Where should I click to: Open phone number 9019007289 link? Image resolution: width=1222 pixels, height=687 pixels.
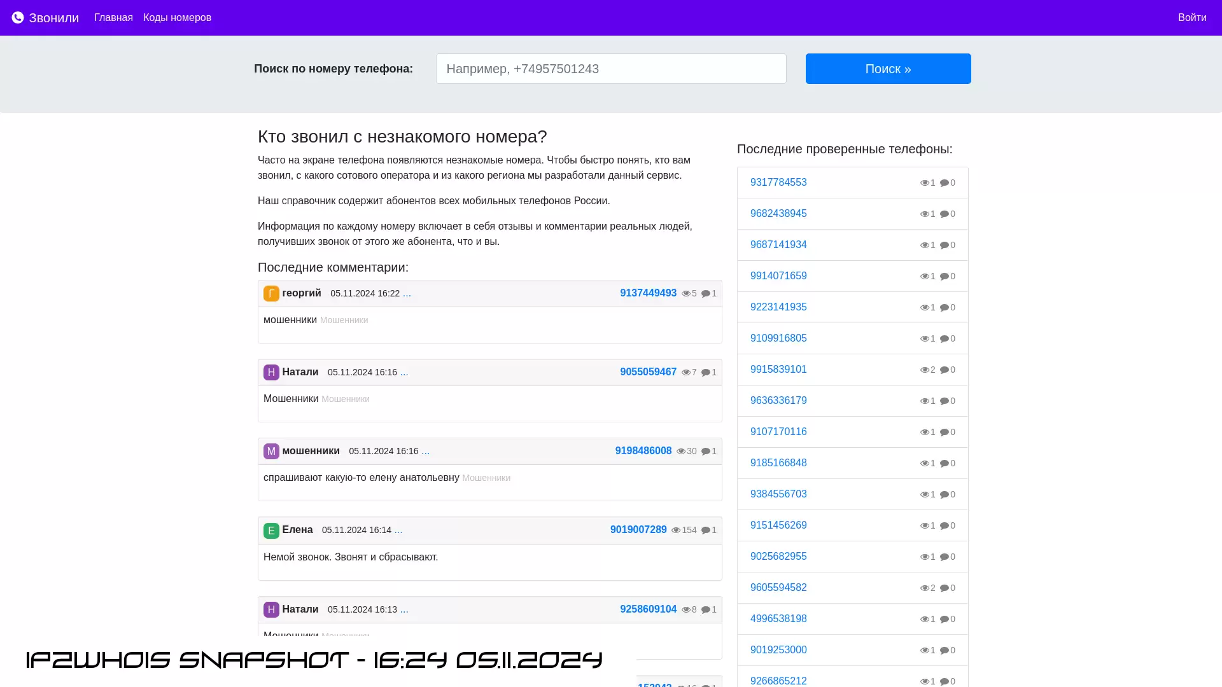(x=638, y=530)
